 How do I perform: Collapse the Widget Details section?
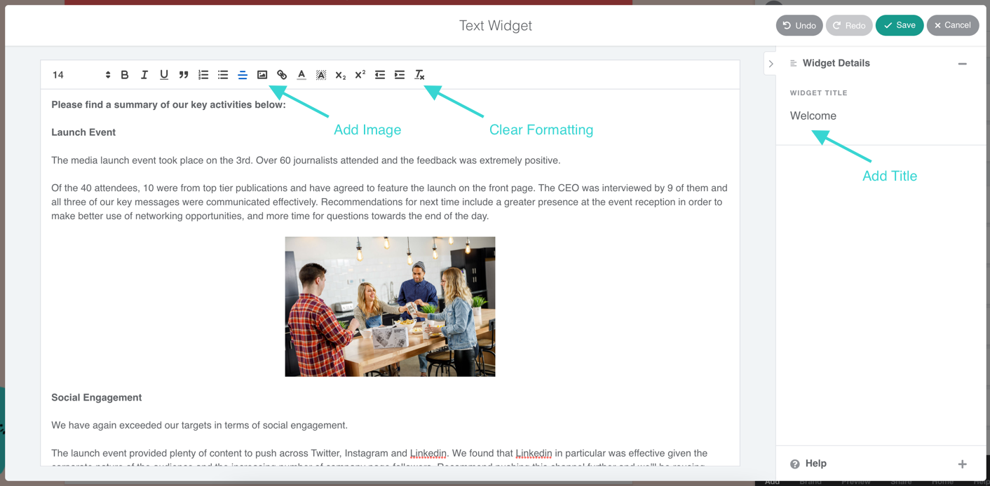[x=963, y=64]
